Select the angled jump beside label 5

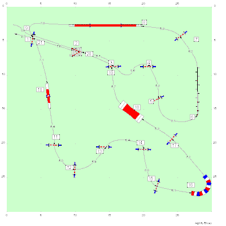point(159,98)
